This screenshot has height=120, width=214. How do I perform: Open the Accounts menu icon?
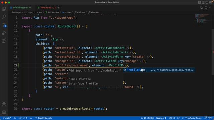tap(4, 104)
